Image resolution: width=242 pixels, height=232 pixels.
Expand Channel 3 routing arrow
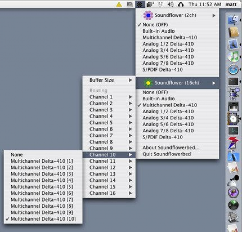click(130, 110)
